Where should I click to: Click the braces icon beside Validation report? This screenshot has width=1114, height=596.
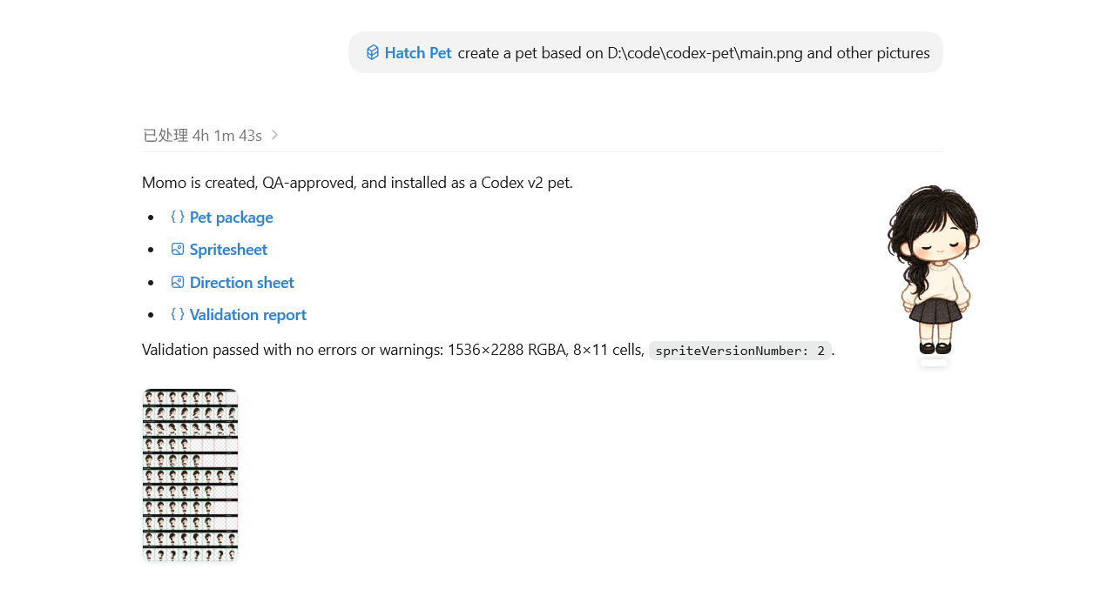(178, 314)
